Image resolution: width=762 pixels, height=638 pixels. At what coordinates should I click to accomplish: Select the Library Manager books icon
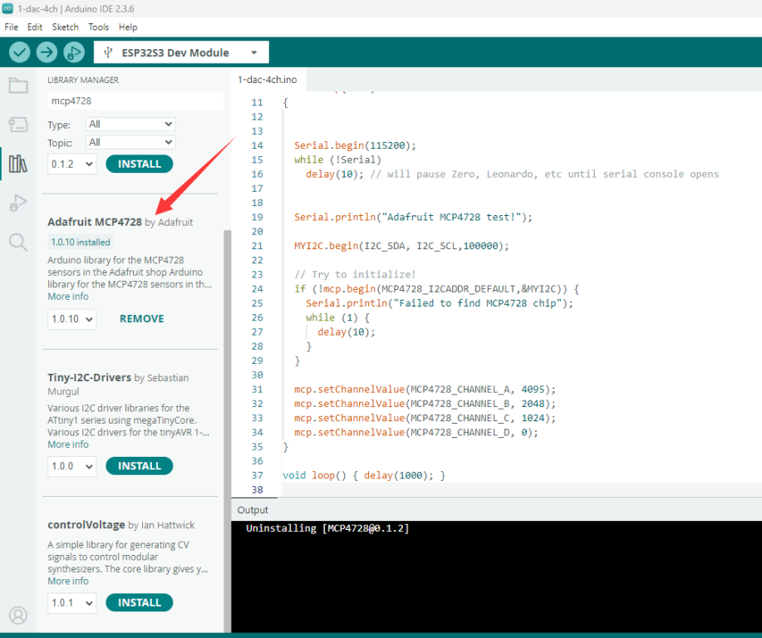[x=18, y=164]
